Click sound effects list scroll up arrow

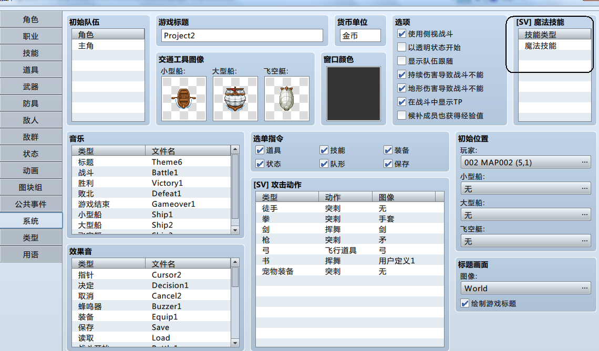click(x=235, y=262)
